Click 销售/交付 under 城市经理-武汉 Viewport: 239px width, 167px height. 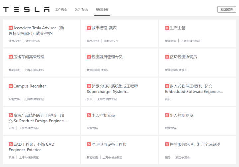[x=93, y=41]
